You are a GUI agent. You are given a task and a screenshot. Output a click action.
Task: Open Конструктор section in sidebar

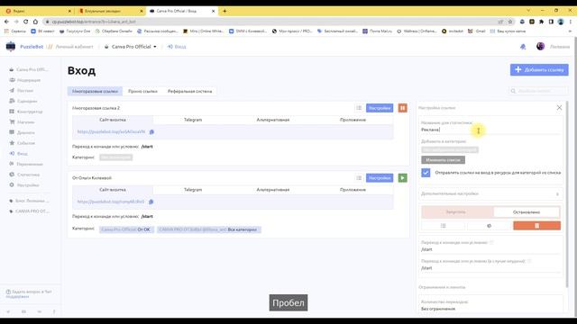click(30, 112)
